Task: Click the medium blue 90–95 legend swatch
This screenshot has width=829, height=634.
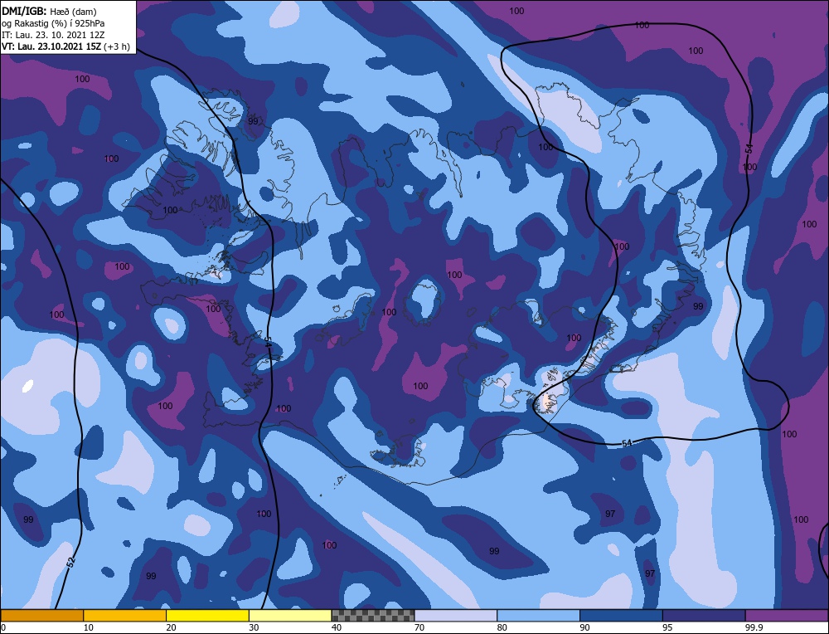Action: pos(621,616)
